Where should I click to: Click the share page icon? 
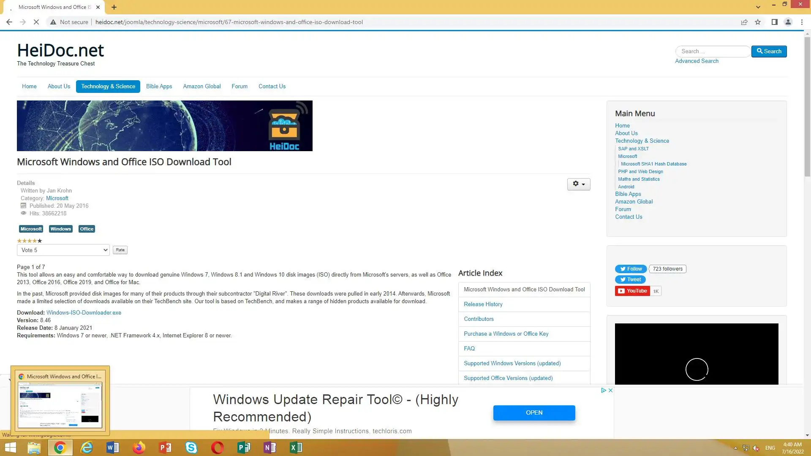tap(744, 22)
